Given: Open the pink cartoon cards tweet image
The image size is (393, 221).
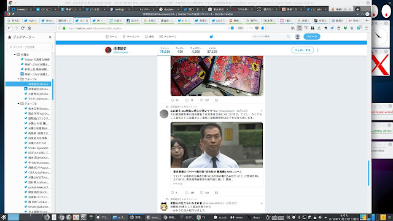Looking at the screenshot, I should coord(217,76).
